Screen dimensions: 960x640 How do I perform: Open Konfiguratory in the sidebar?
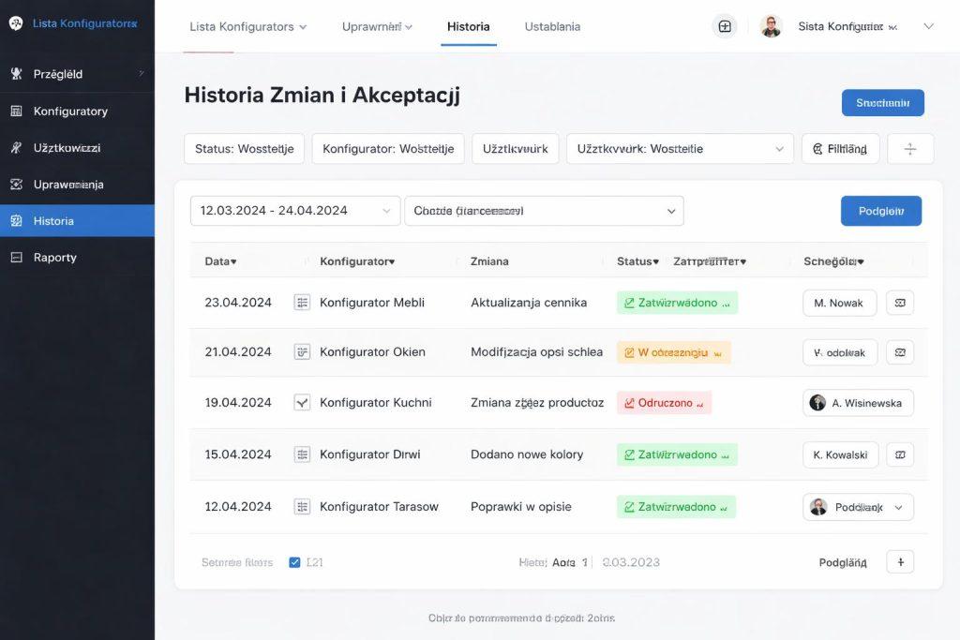click(x=70, y=111)
